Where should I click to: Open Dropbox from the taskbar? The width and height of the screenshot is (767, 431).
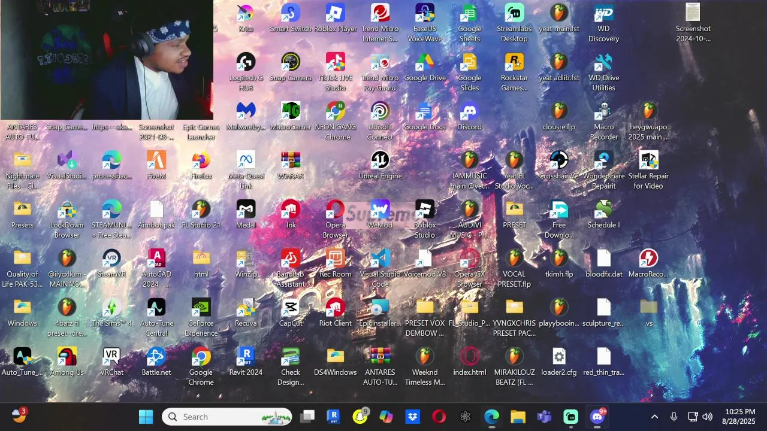click(412, 417)
